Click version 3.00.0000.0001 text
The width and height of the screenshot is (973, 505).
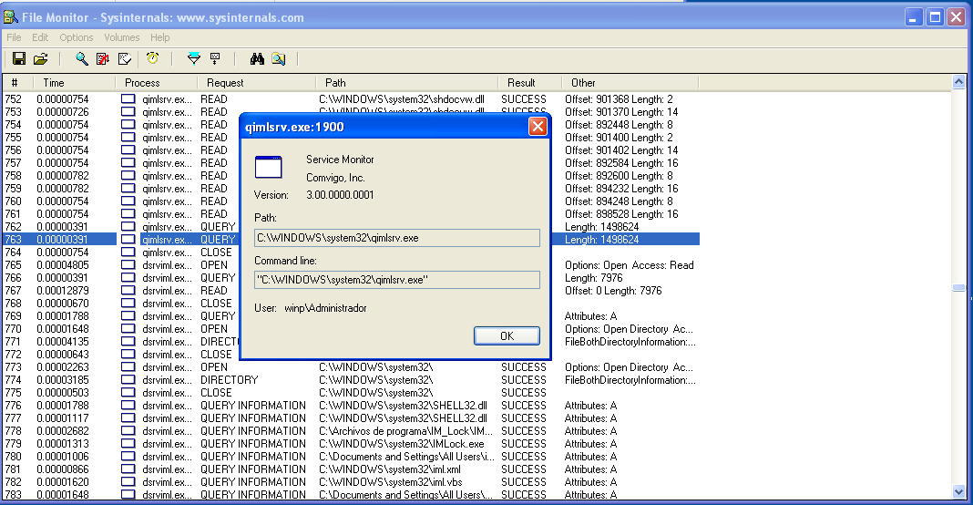coord(340,195)
